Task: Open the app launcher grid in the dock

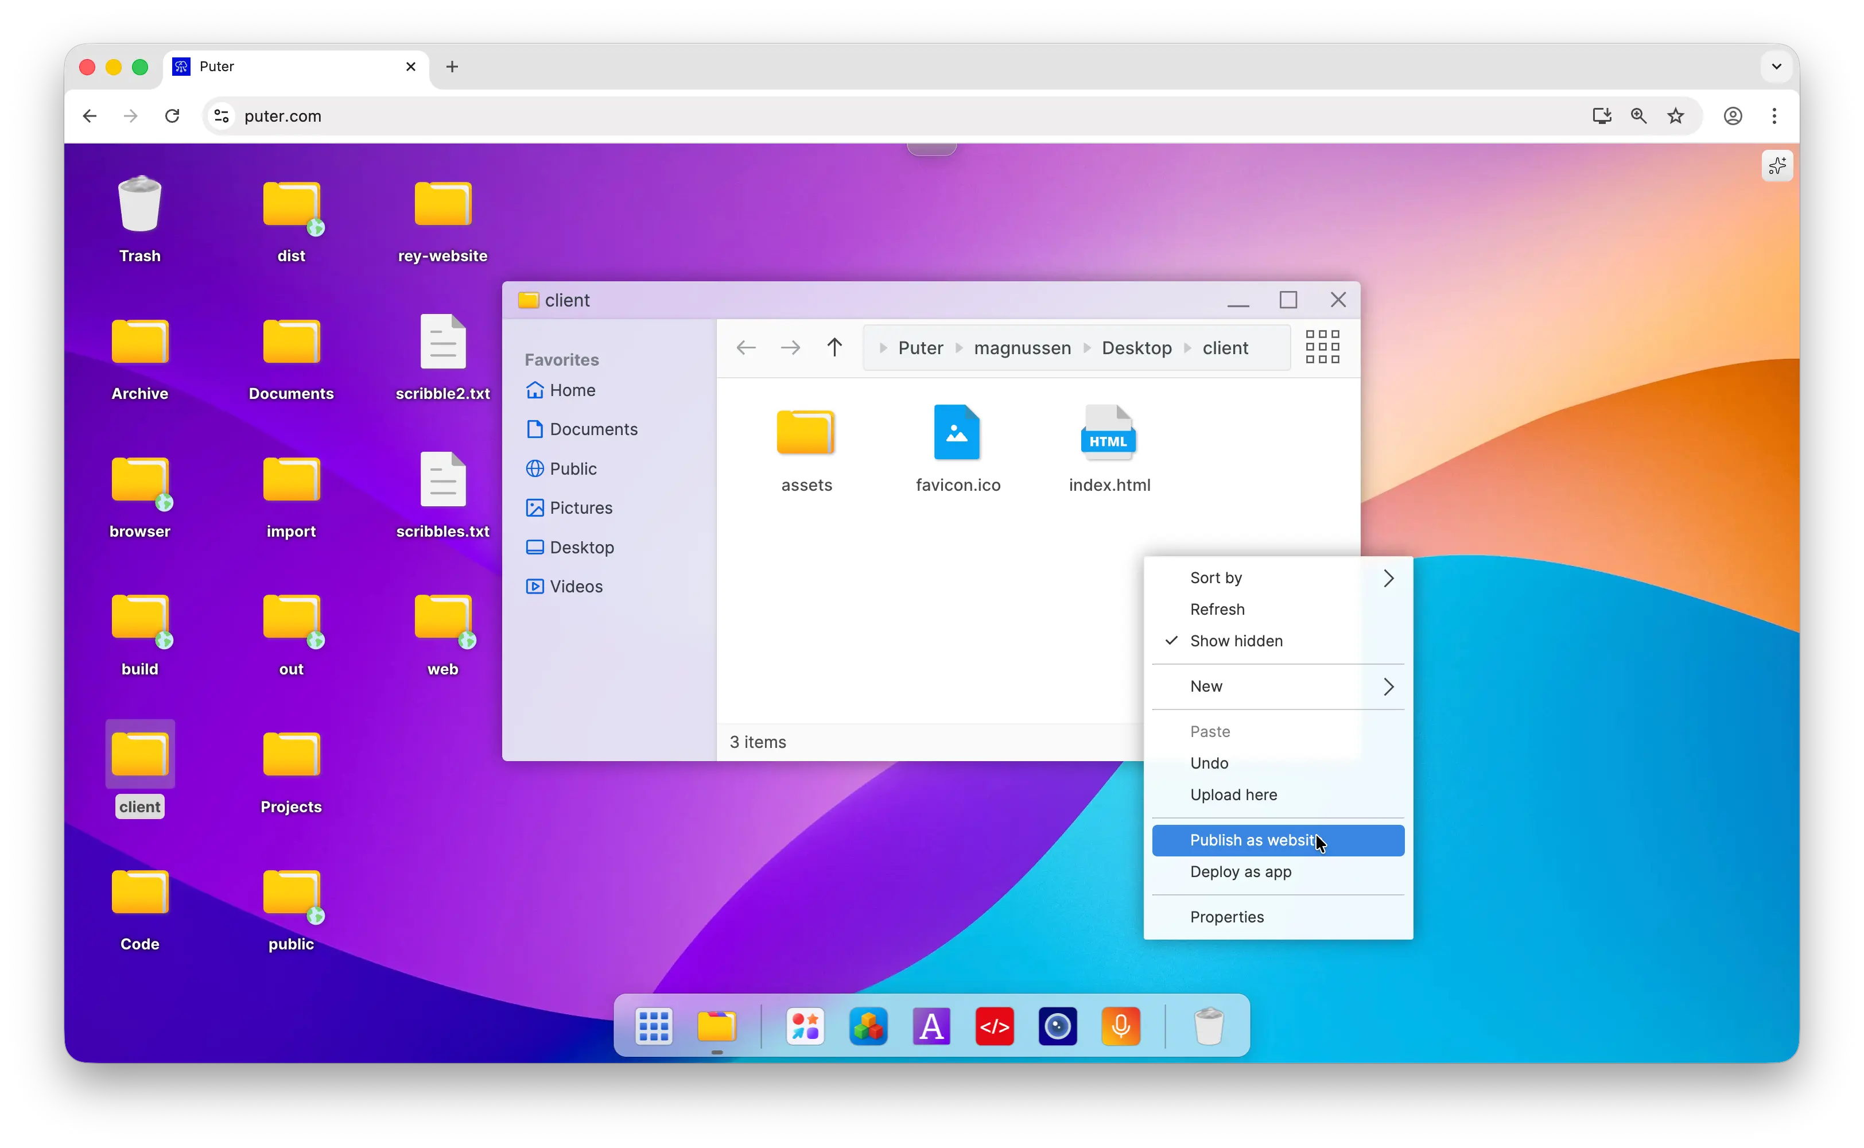Action: point(654,1026)
